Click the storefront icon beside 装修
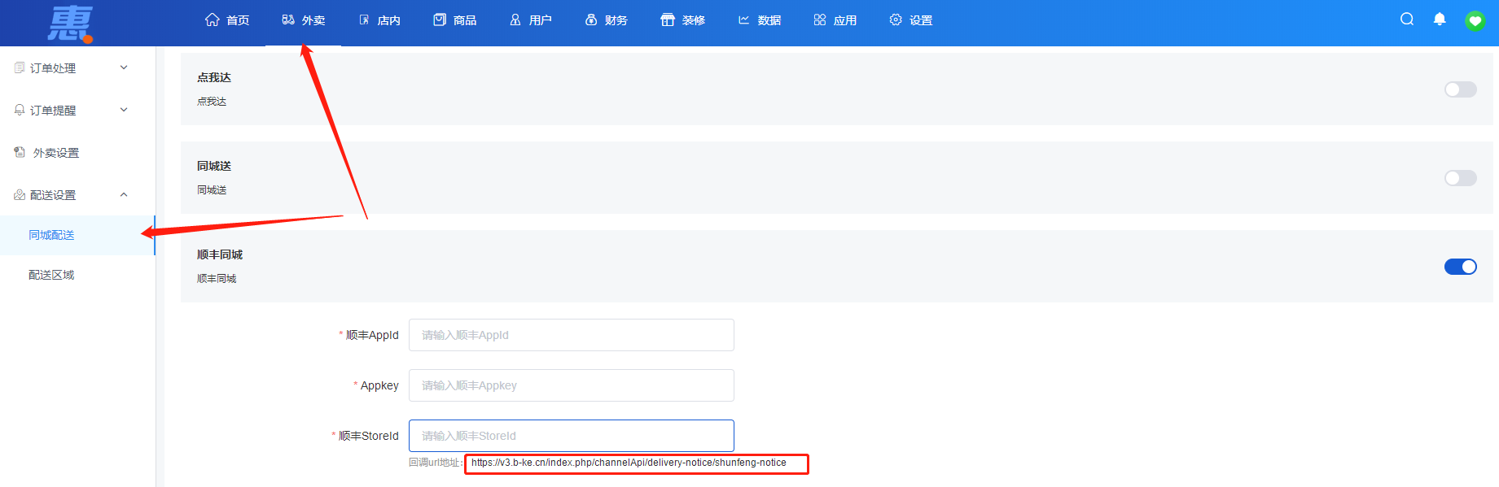Image resolution: width=1499 pixels, height=487 pixels. 668,20
